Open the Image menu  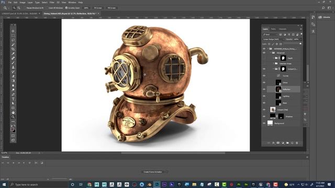tap(23, 2)
